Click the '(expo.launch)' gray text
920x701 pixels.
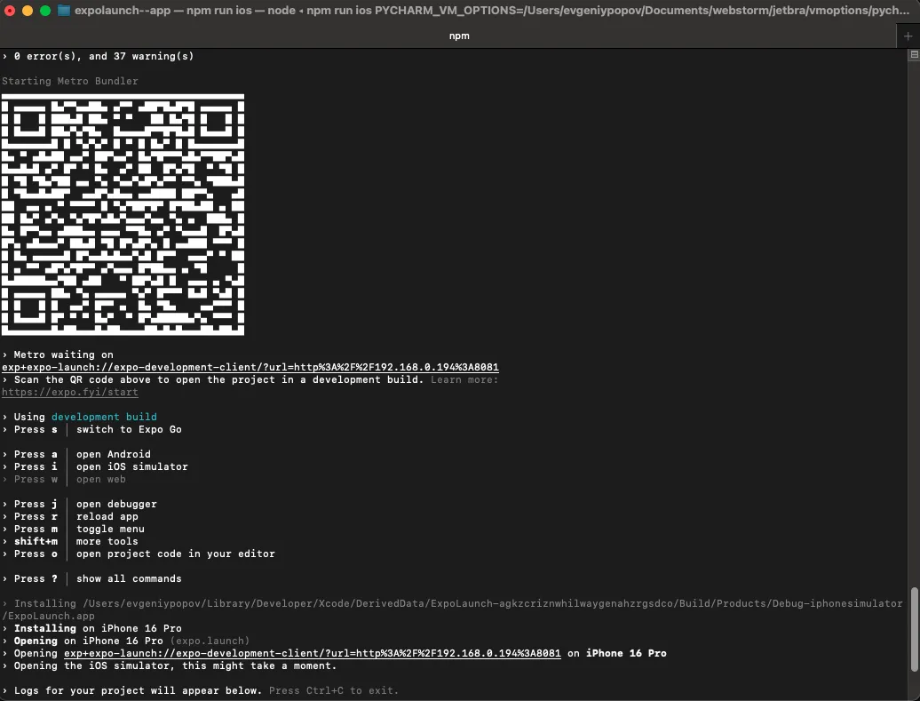click(210, 641)
